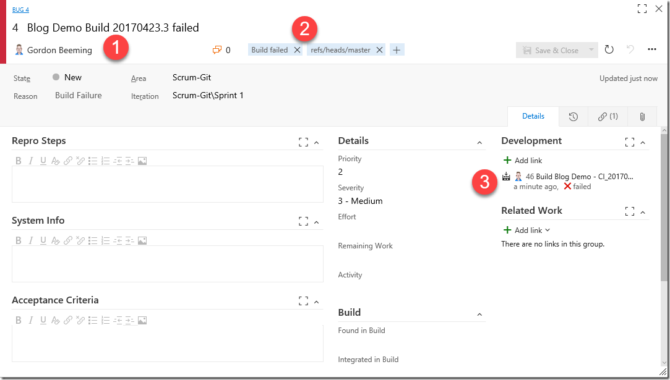
Task: Edit the Area field Scrum-Git
Action: pos(192,77)
